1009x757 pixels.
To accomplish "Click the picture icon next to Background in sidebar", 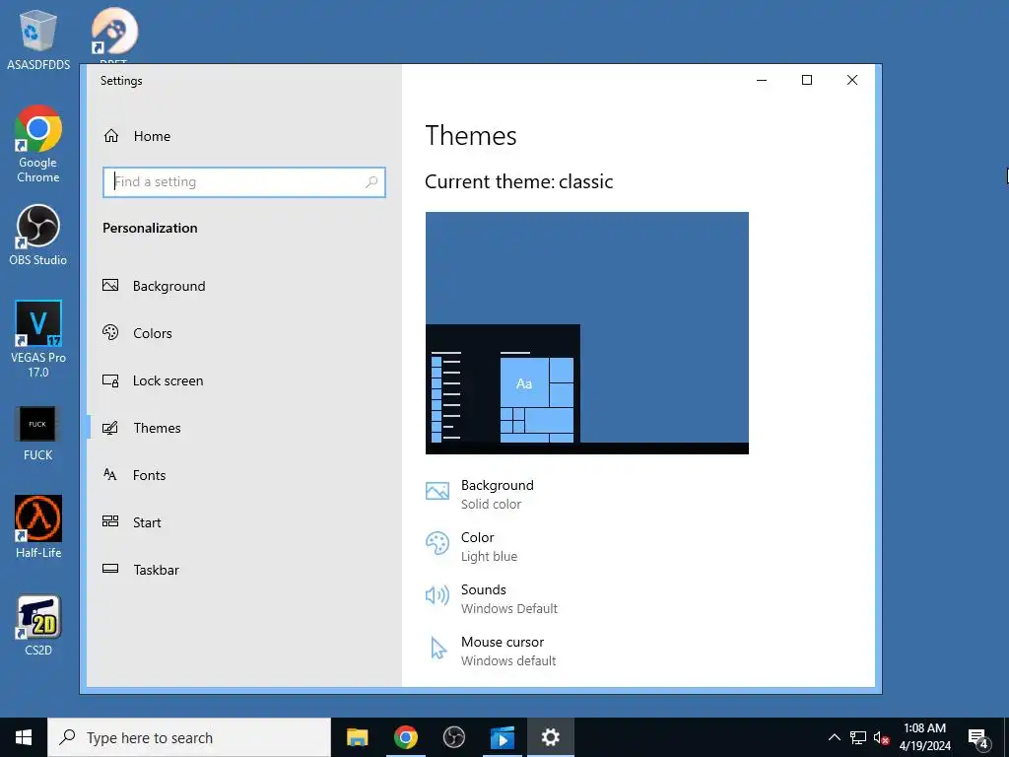I will tap(110, 285).
